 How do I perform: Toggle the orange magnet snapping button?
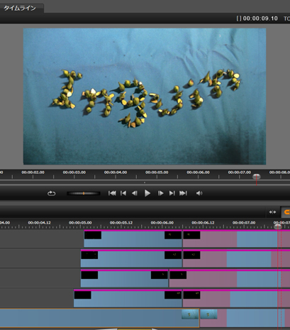pyautogui.click(x=286, y=212)
